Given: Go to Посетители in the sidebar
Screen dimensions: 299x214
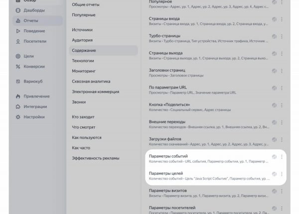Looking at the screenshot, I should pyautogui.click(x=34, y=41).
